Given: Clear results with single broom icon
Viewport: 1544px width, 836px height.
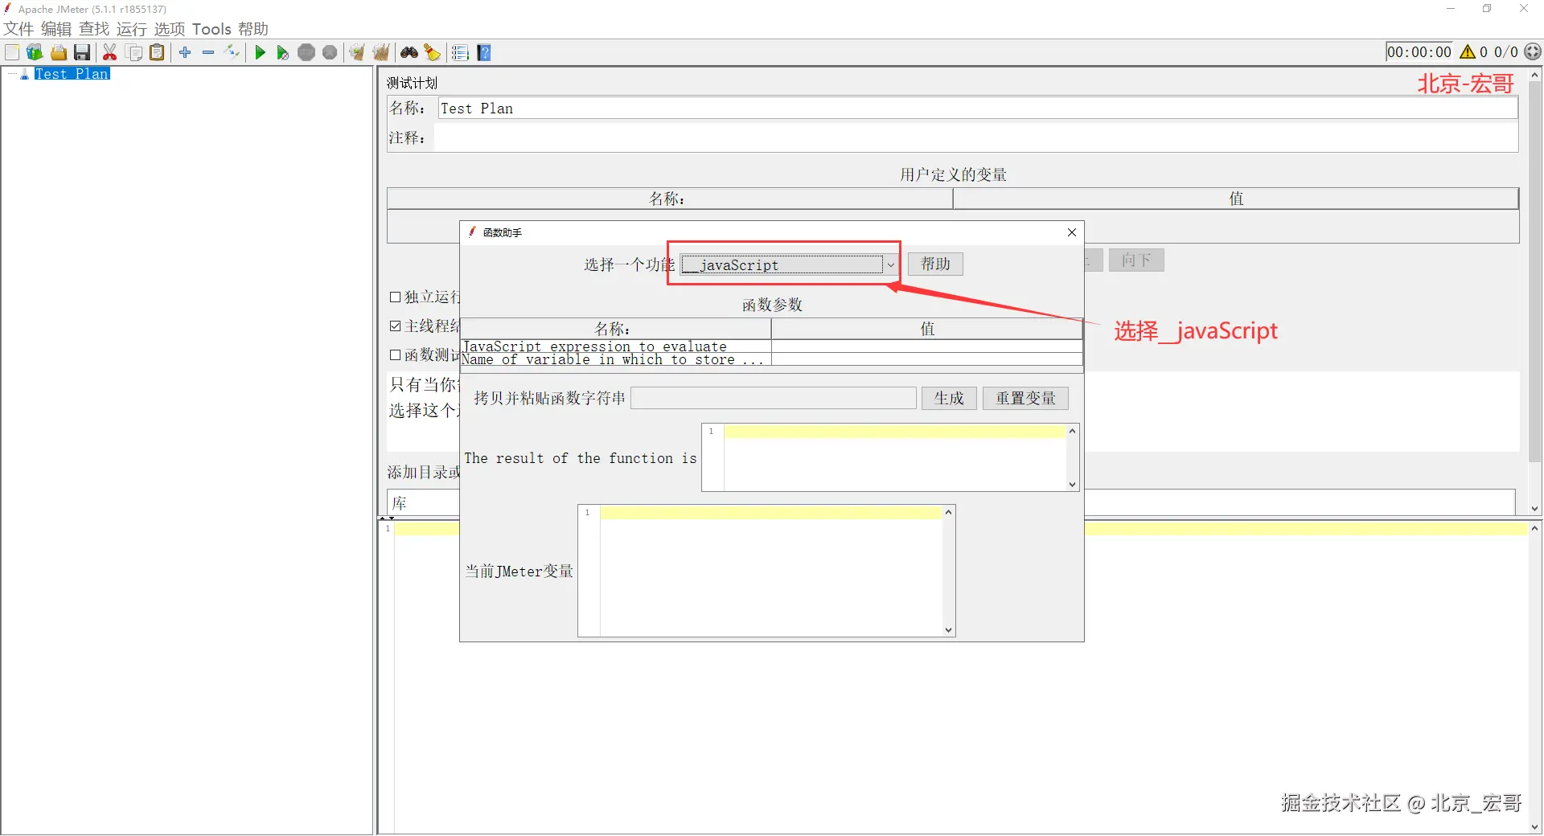Looking at the screenshot, I should tap(357, 52).
